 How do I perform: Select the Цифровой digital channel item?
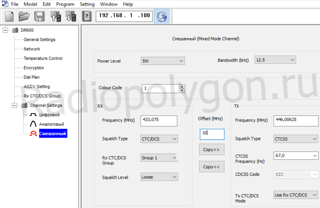pyautogui.click(x=49, y=115)
